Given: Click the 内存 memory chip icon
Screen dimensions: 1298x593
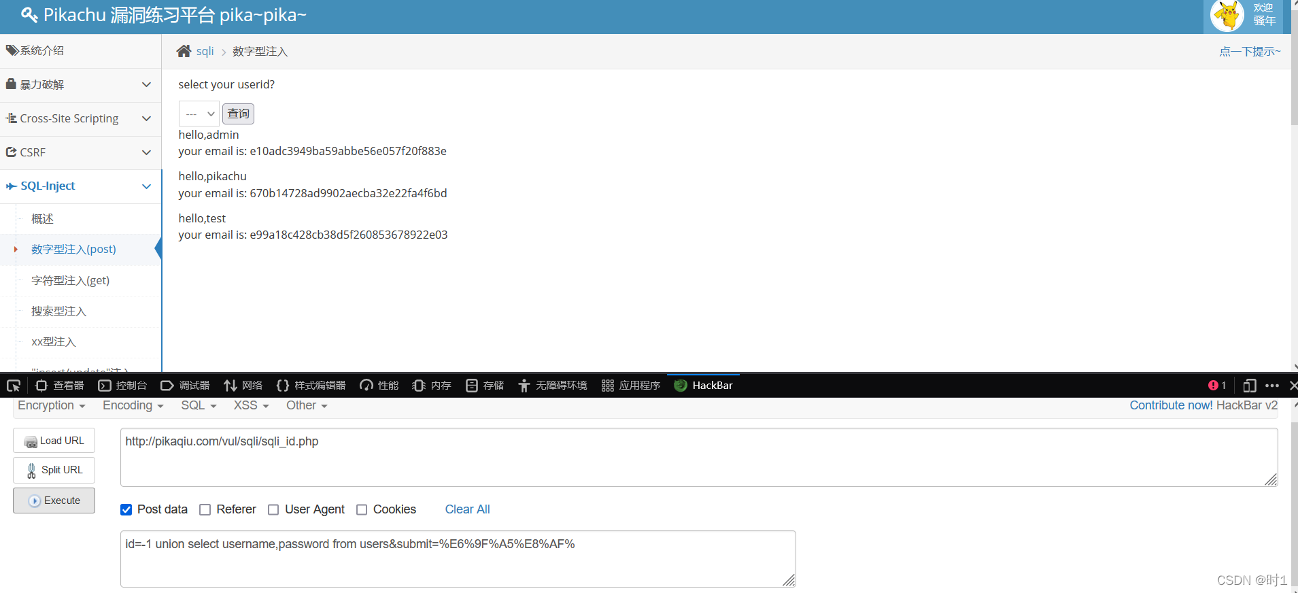Looking at the screenshot, I should pos(419,386).
